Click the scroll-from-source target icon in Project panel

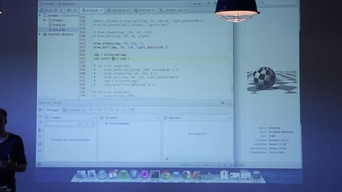pyautogui.click(x=56, y=10)
